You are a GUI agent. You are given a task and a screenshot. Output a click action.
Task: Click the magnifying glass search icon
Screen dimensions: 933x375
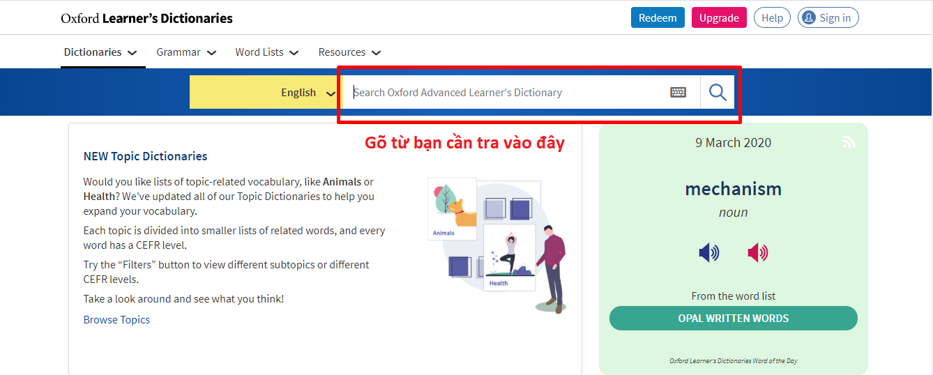(x=718, y=92)
